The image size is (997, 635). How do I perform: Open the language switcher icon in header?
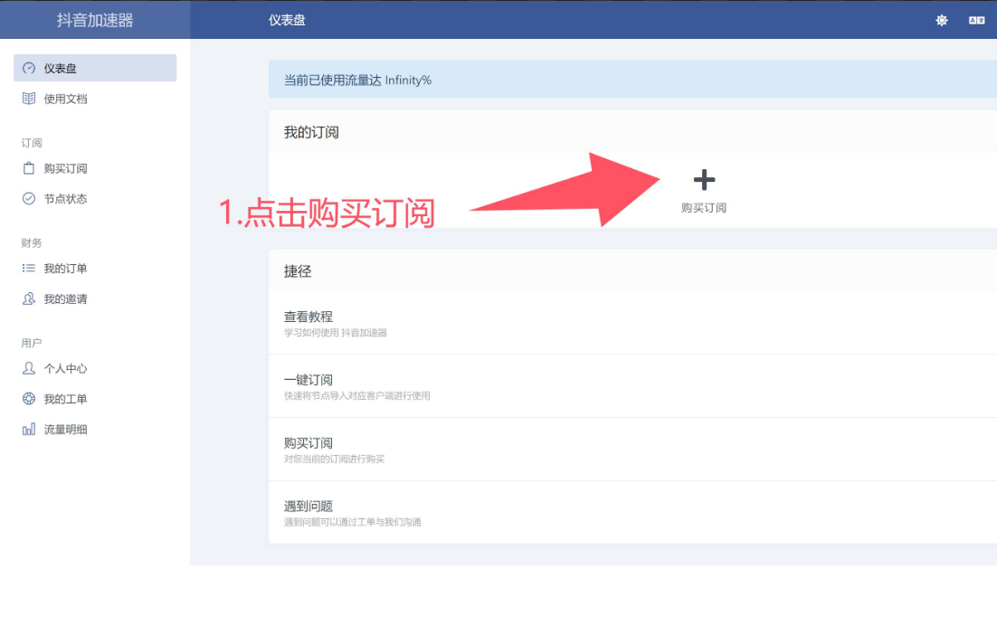pyautogui.click(x=977, y=20)
